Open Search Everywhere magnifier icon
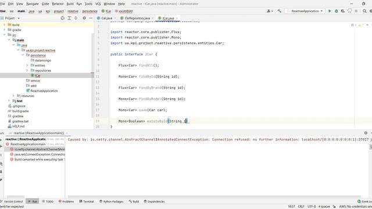 point(364,11)
